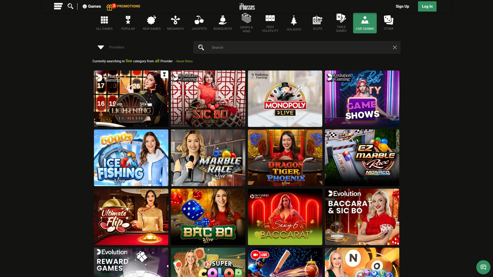
Task: Select the Slots category
Action: point(317,23)
